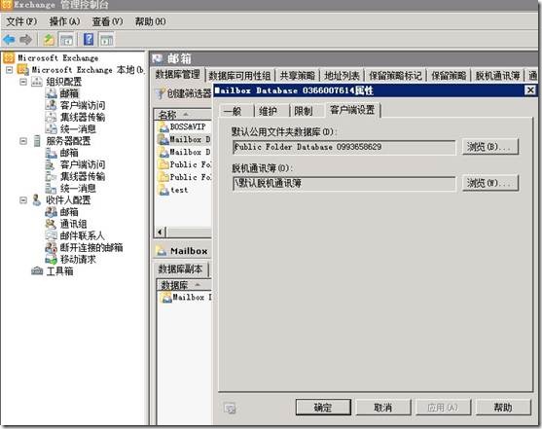Open the 帮助(H) menu

[x=151, y=21]
